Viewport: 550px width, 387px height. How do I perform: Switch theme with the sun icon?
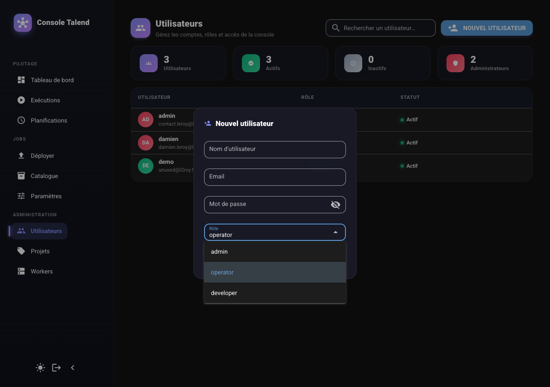pyautogui.click(x=40, y=368)
